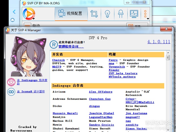Open the magnum77 link
The width and height of the screenshot is (176, 132).
point(133,117)
